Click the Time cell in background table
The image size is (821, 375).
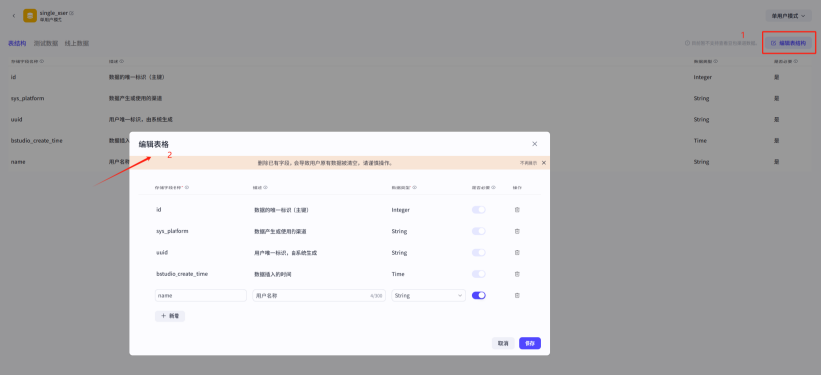pos(700,140)
